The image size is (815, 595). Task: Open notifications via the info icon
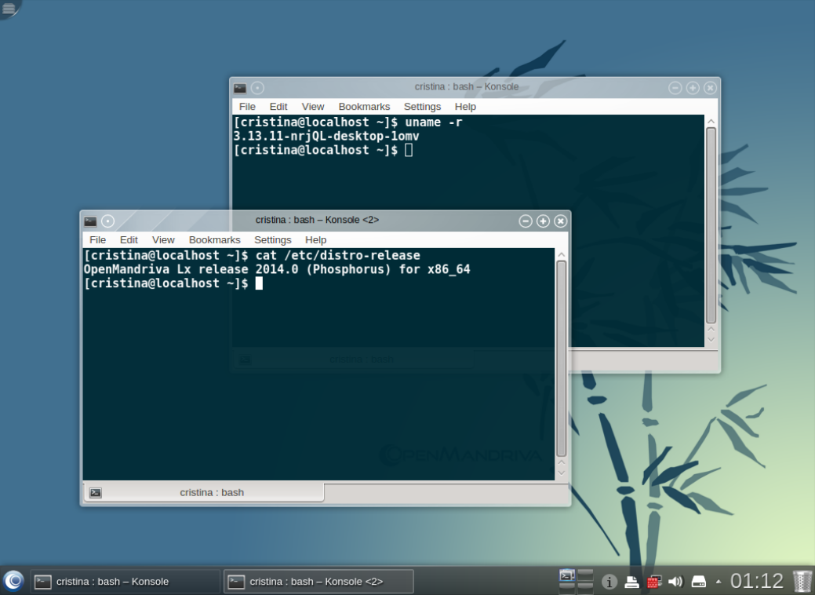click(609, 581)
